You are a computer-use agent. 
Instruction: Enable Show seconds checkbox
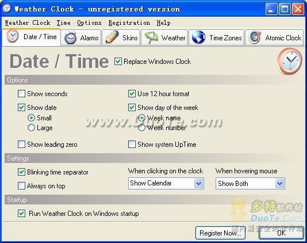click(21, 94)
